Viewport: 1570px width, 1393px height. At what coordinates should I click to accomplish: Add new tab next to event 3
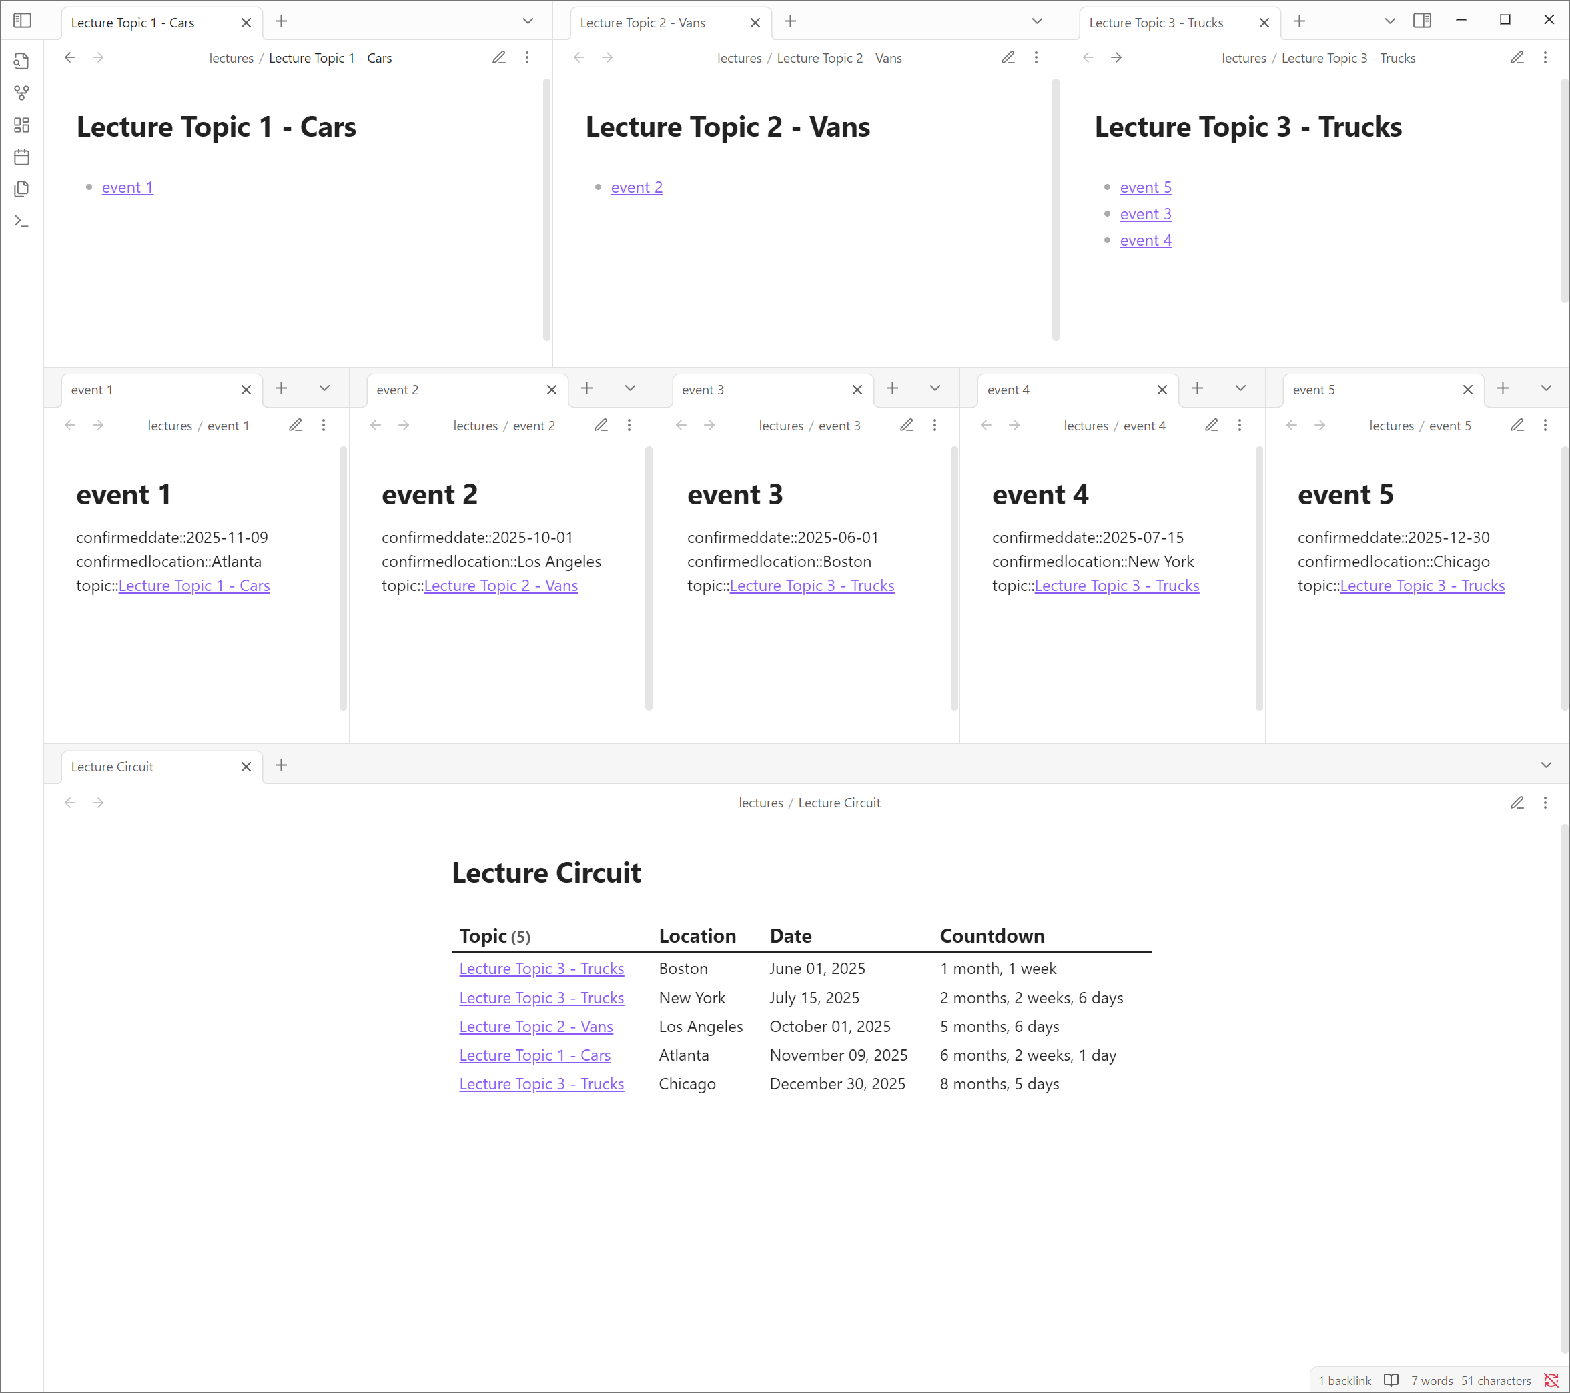pos(893,388)
